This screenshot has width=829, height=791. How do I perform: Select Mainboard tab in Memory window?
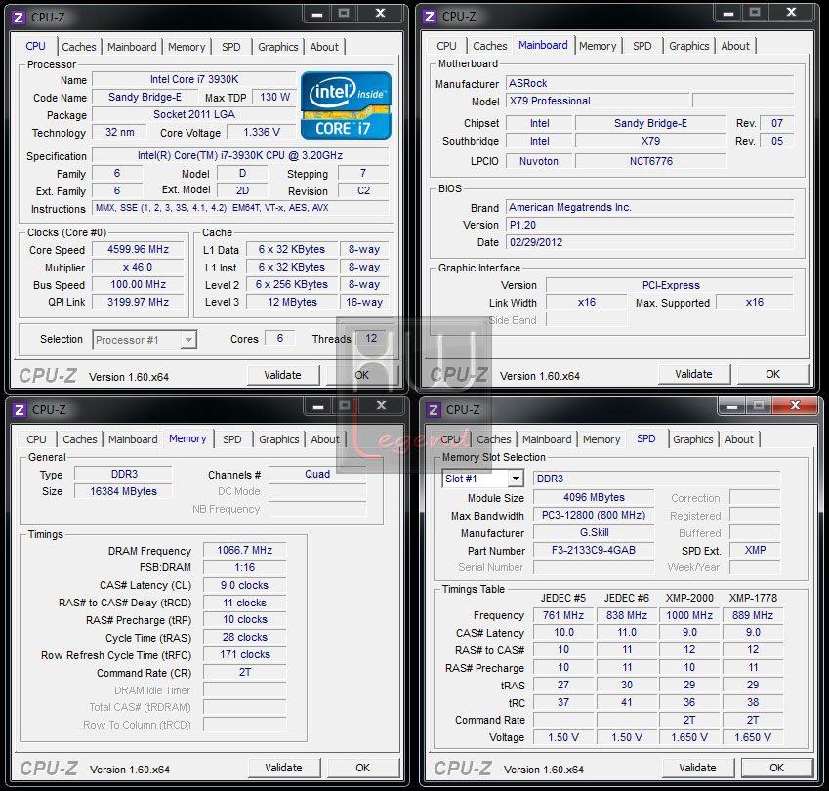pyautogui.click(x=133, y=438)
